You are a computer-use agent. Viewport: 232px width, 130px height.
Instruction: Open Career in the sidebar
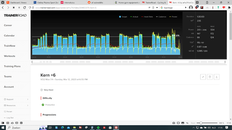pyautogui.click(x=8, y=25)
